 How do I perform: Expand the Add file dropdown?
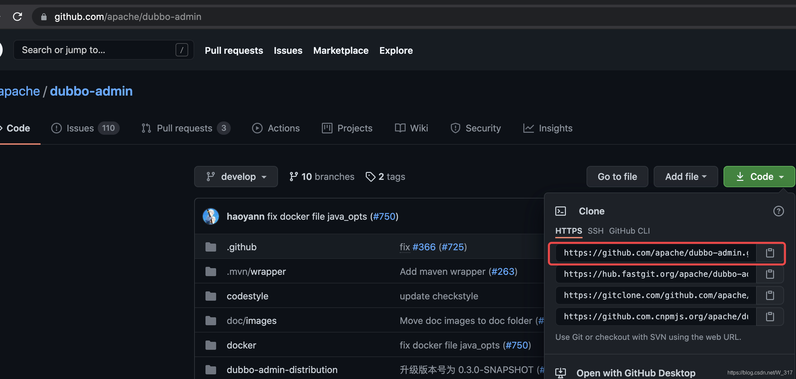pos(686,177)
